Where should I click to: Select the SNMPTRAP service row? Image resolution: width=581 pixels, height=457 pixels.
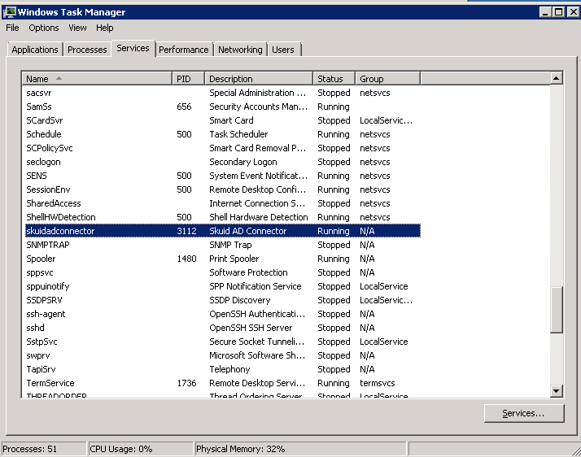pyautogui.click(x=223, y=245)
